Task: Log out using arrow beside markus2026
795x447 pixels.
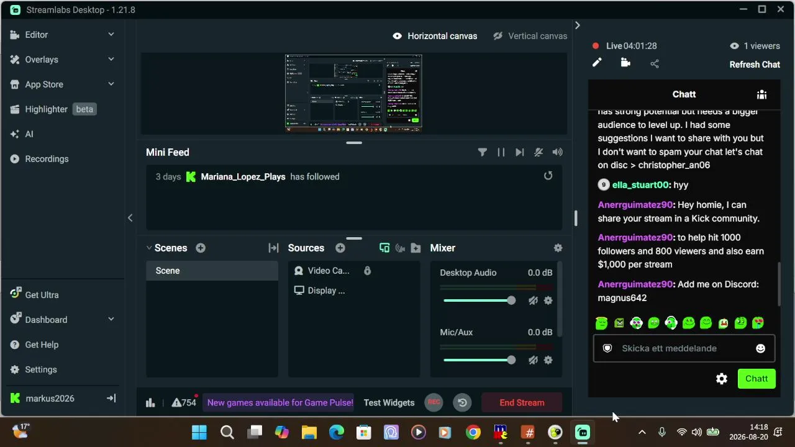Action: point(111,399)
